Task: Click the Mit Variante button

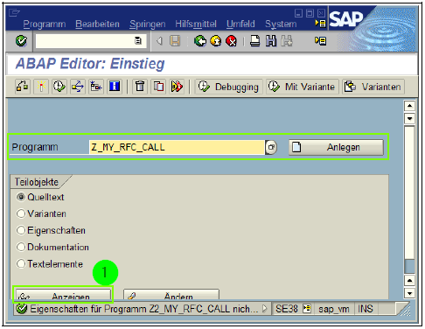Action: point(303,87)
